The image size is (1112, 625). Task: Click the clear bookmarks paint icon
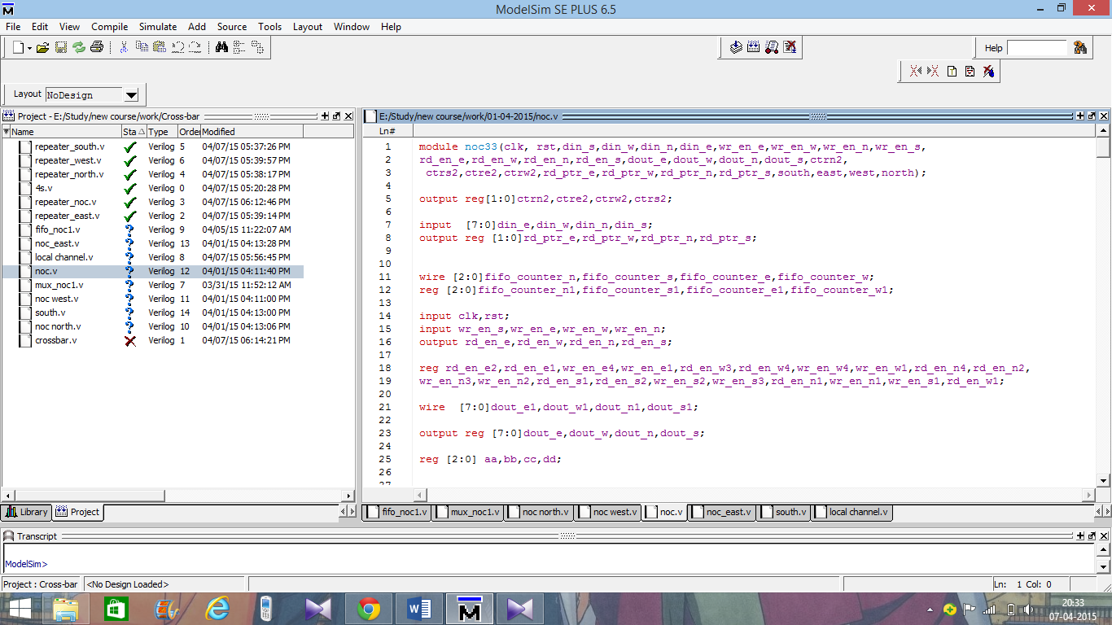(988, 72)
